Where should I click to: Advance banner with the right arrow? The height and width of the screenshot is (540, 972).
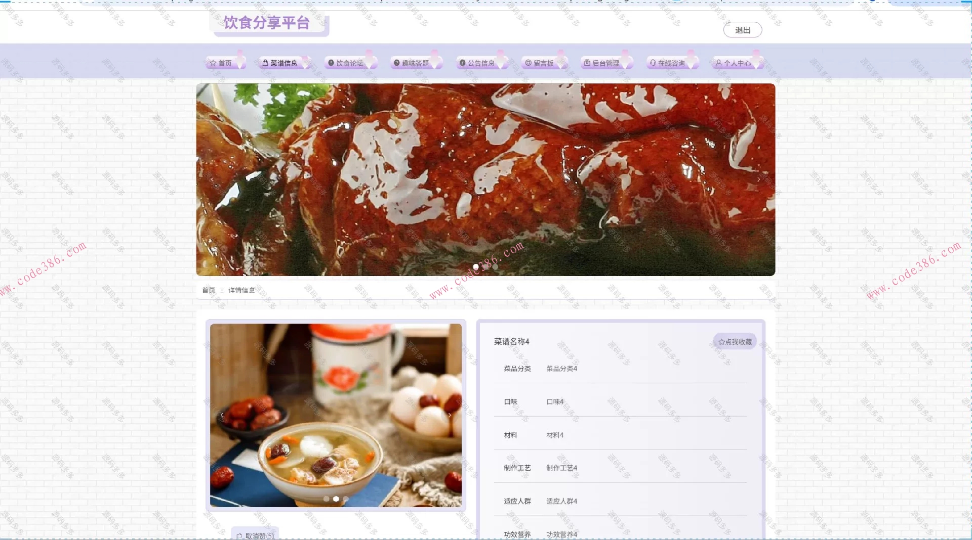759,178
